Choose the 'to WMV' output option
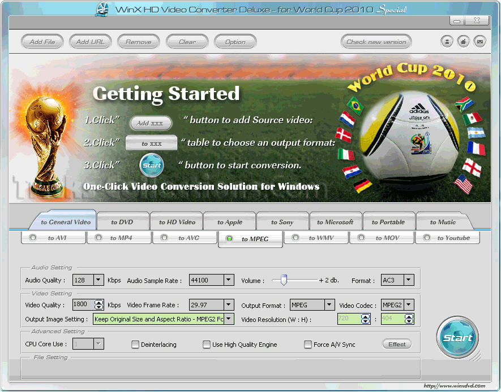This screenshot has height=392, width=501. click(x=316, y=237)
